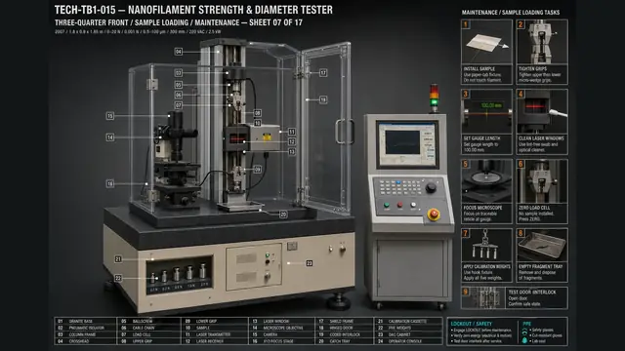Click the hinged door handle

345,132
